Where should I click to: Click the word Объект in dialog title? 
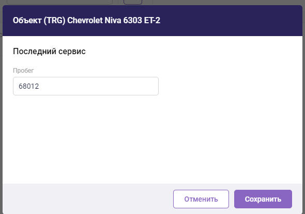pos(27,21)
